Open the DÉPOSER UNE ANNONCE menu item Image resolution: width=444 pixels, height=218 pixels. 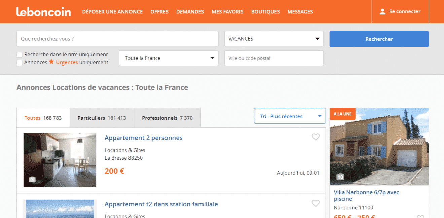[112, 12]
